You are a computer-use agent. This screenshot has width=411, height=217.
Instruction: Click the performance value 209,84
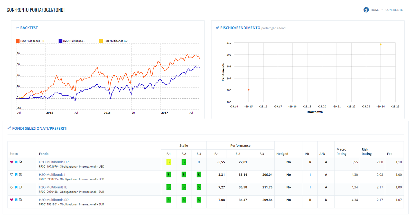pos(267,200)
